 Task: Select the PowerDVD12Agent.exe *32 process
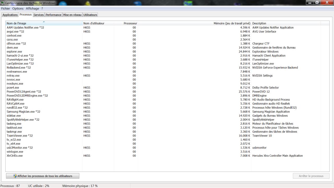click(x=168, y=92)
